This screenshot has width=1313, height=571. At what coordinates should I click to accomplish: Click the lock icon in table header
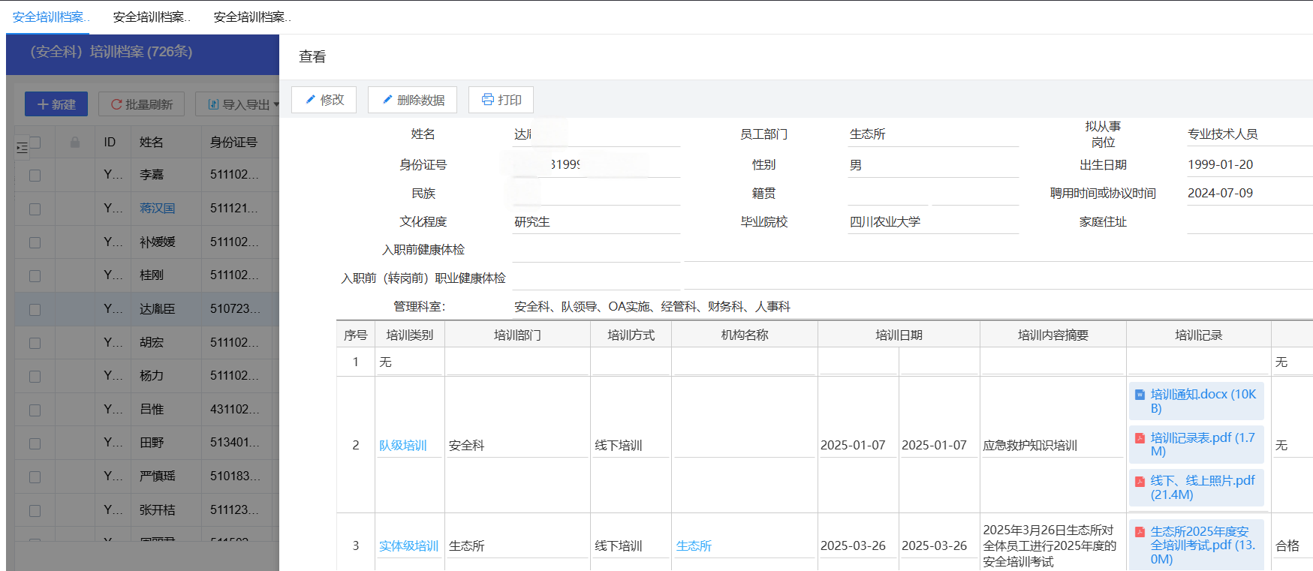75,142
